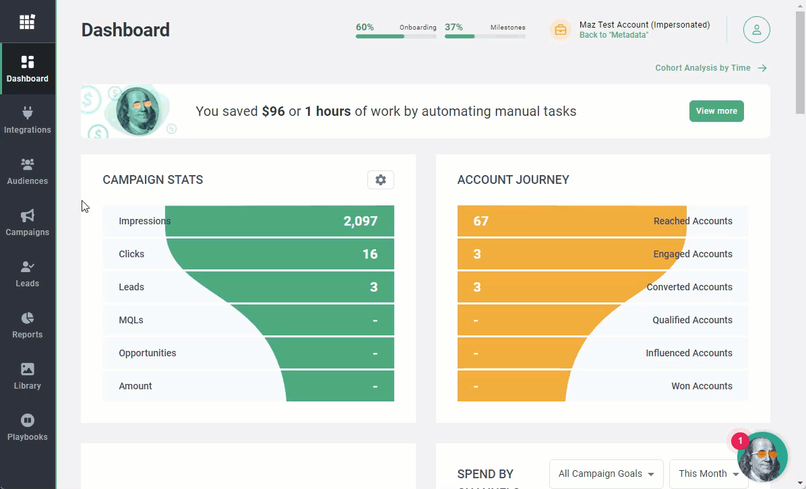This screenshot has width=806, height=489.
Task: Expand the All Campaign Goals dropdown
Action: [606, 474]
